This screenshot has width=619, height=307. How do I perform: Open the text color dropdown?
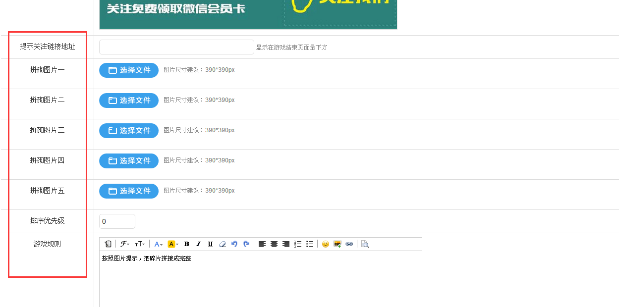[158, 244]
